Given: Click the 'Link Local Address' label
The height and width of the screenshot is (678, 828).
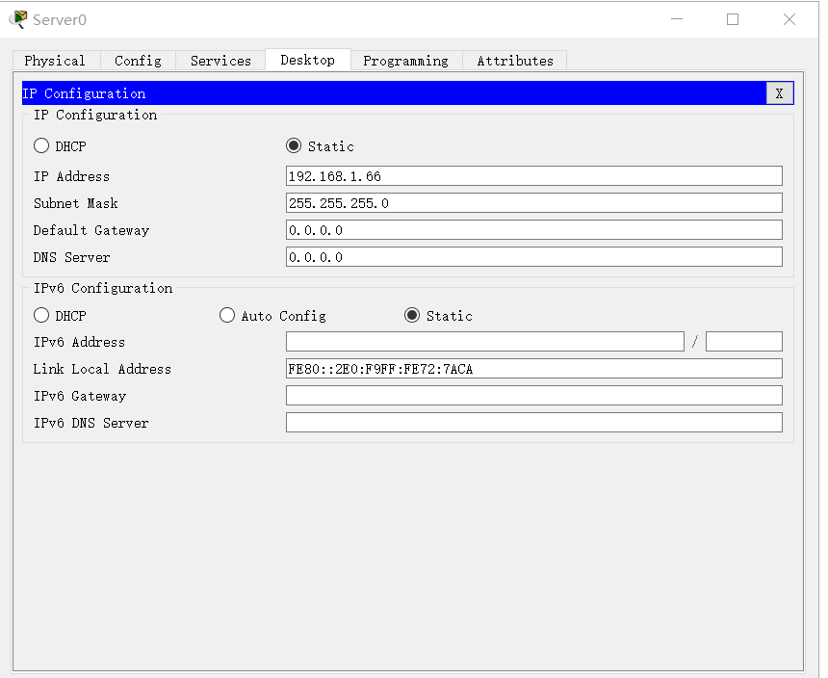Looking at the screenshot, I should pyautogui.click(x=102, y=369).
